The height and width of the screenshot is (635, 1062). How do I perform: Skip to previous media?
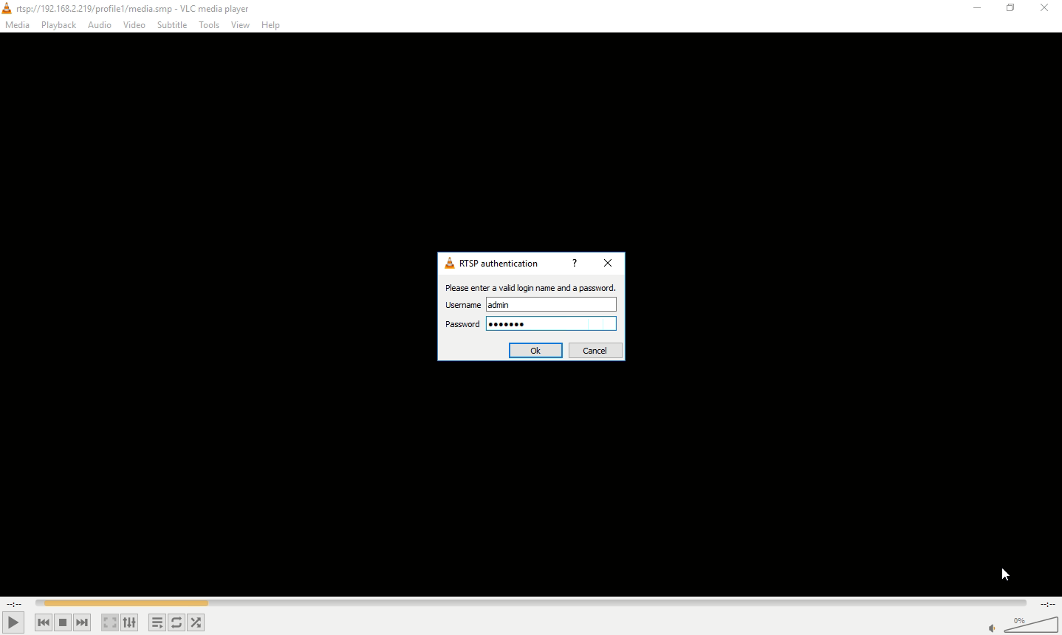pyautogui.click(x=44, y=622)
